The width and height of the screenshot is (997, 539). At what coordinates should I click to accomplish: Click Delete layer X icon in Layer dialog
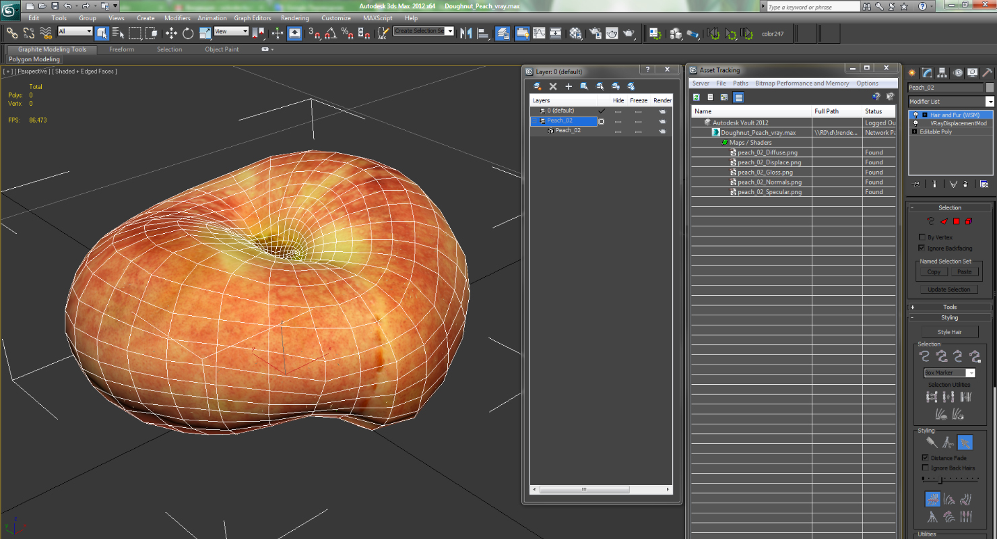point(553,86)
